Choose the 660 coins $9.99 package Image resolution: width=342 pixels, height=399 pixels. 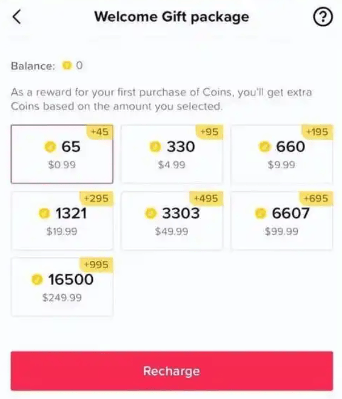click(281, 154)
